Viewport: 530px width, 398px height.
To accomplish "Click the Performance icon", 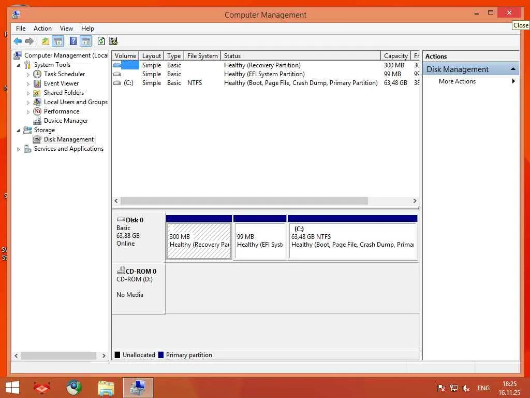I will 37,111.
